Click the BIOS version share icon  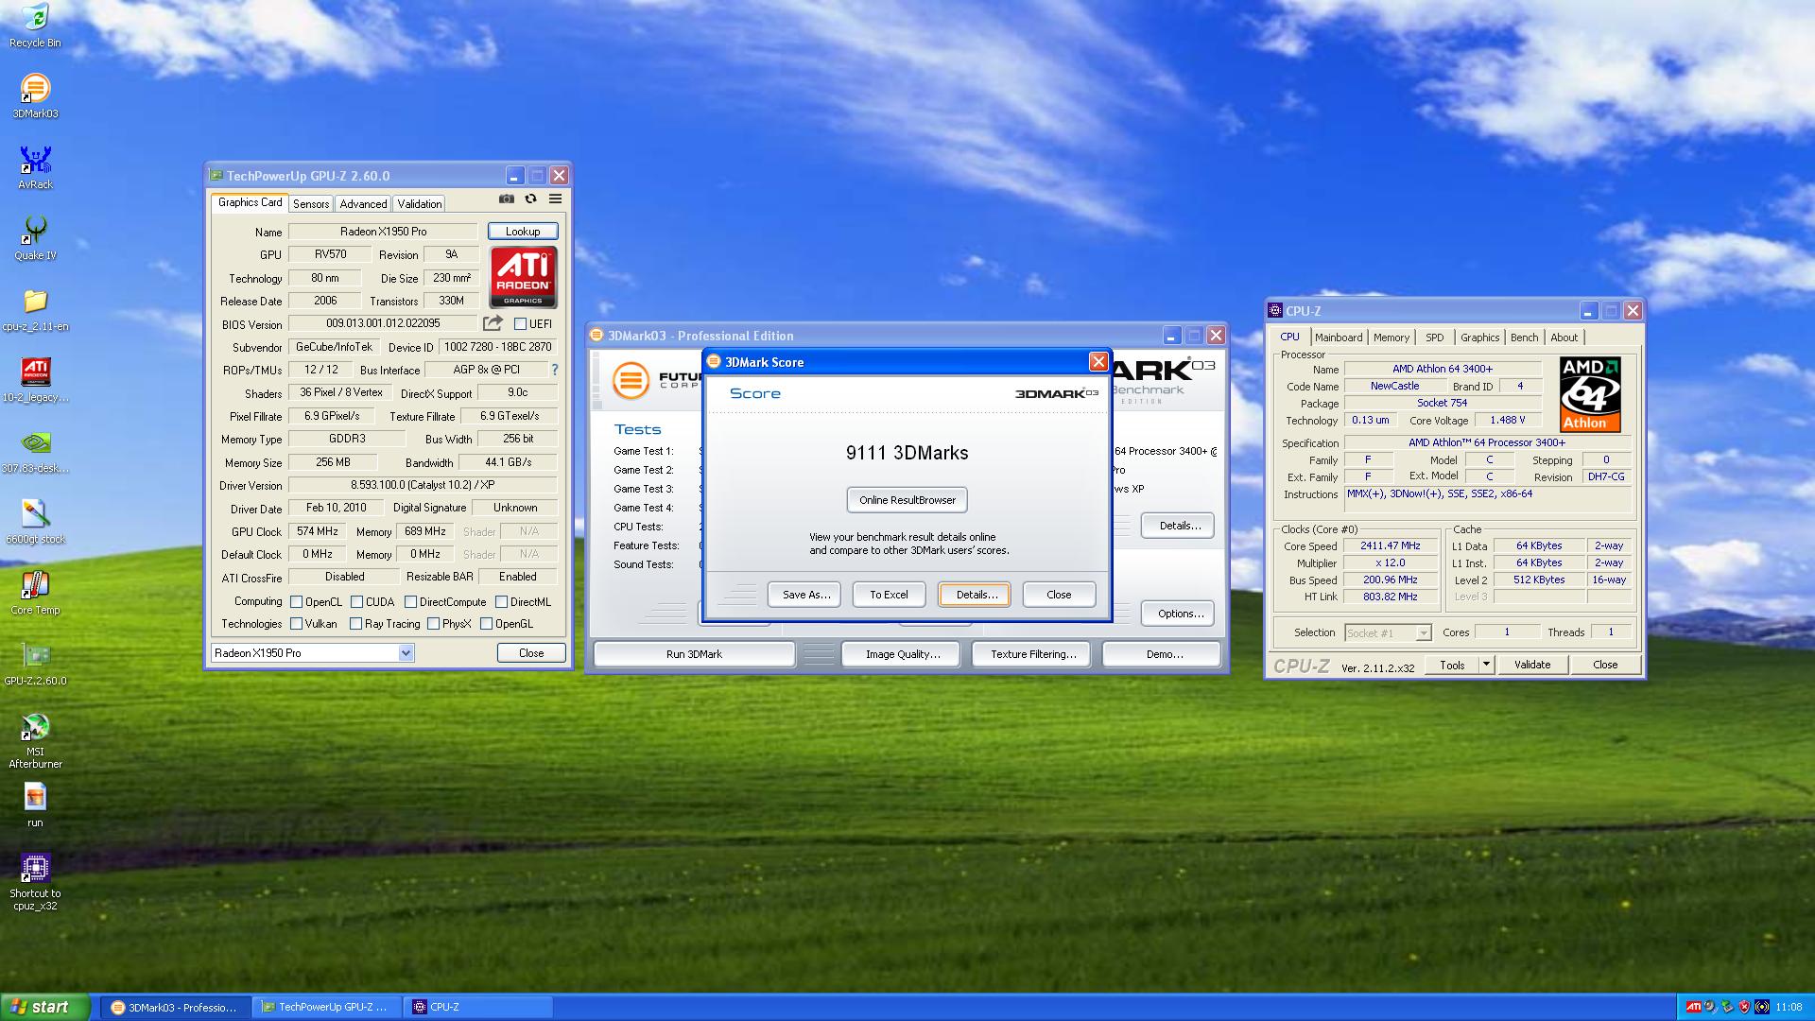493,323
